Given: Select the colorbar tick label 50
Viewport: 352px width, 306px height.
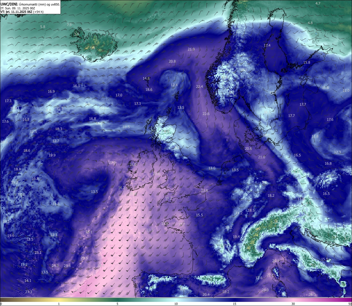Looking at the screenshot, I should coord(350,304).
